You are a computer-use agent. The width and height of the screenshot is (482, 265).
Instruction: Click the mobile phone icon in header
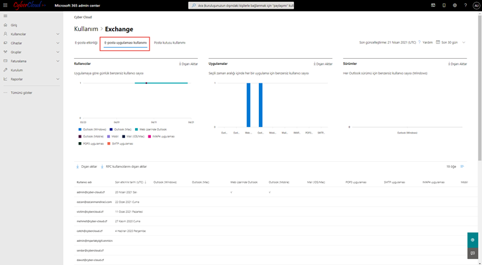(x=444, y=5)
